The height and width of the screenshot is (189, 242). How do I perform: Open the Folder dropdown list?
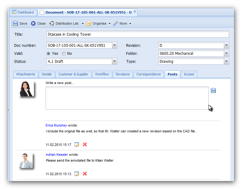click(x=227, y=54)
